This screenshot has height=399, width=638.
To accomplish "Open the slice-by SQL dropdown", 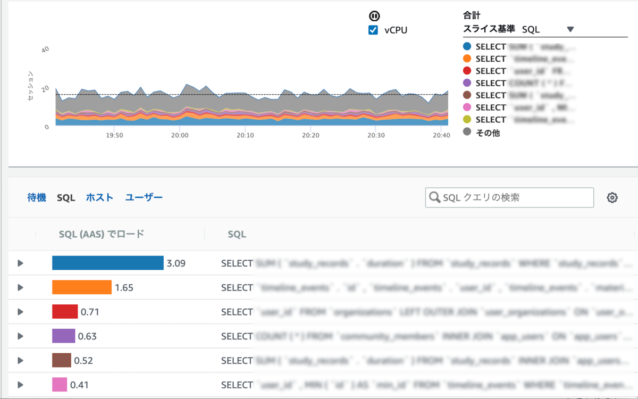I will tap(548, 29).
